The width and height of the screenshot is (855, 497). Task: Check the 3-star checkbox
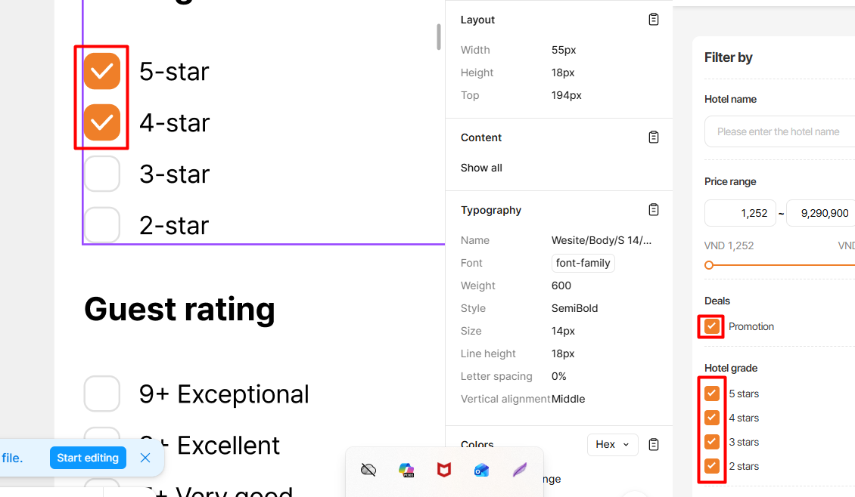point(102,174)
